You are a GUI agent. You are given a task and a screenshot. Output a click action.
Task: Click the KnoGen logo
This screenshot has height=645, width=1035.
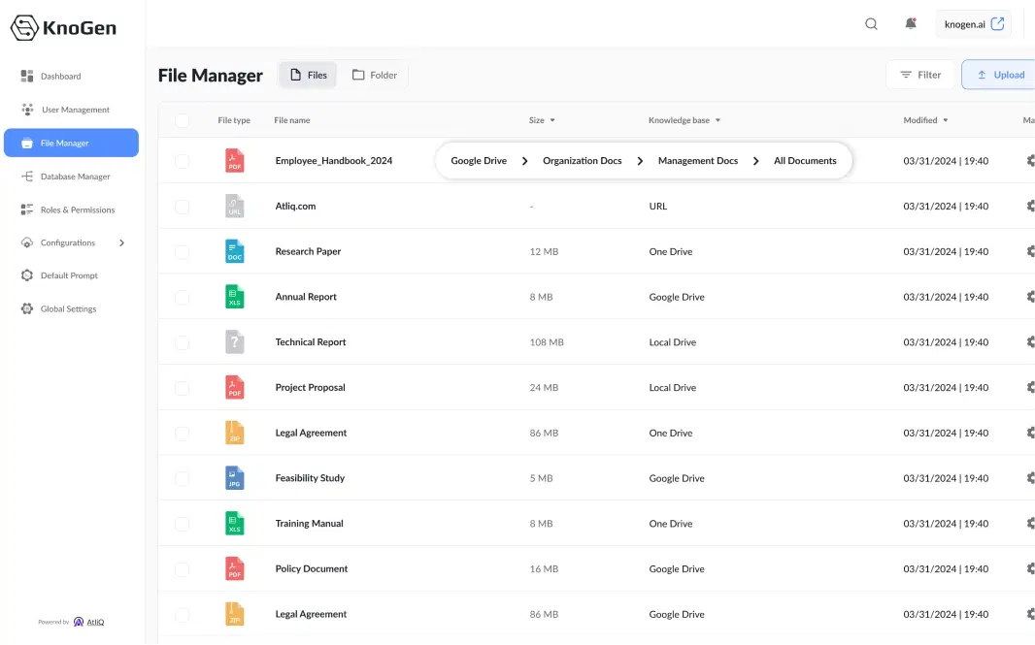64,28
